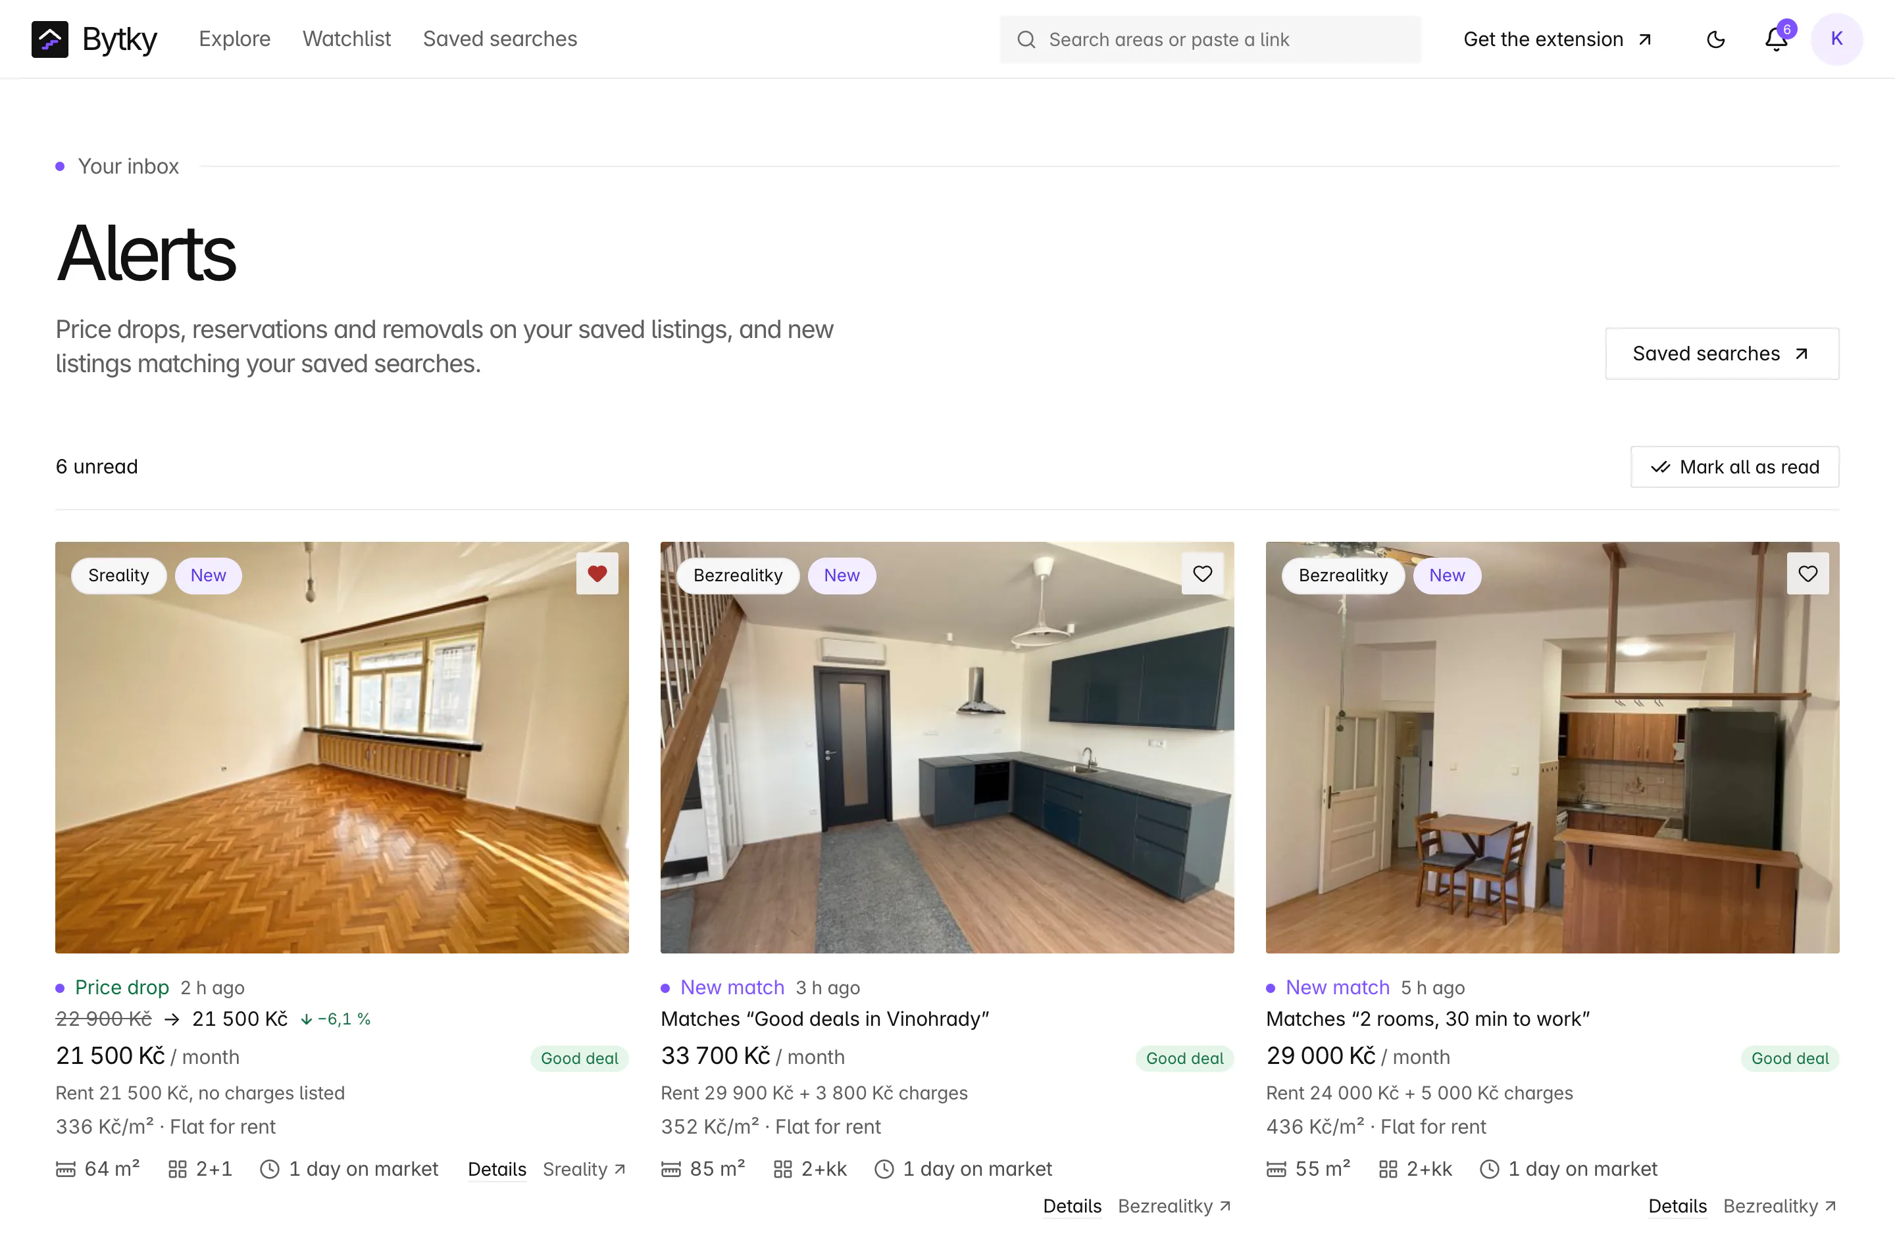Open the Watchlist nav item
1895x1252 pixels.
[x=347, y=39]
